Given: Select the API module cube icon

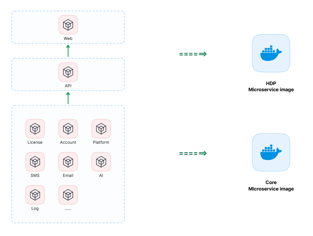Looking at the screenshot, I should click(68, 72).
